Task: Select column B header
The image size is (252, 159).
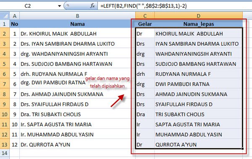Action: coord(77,16)
